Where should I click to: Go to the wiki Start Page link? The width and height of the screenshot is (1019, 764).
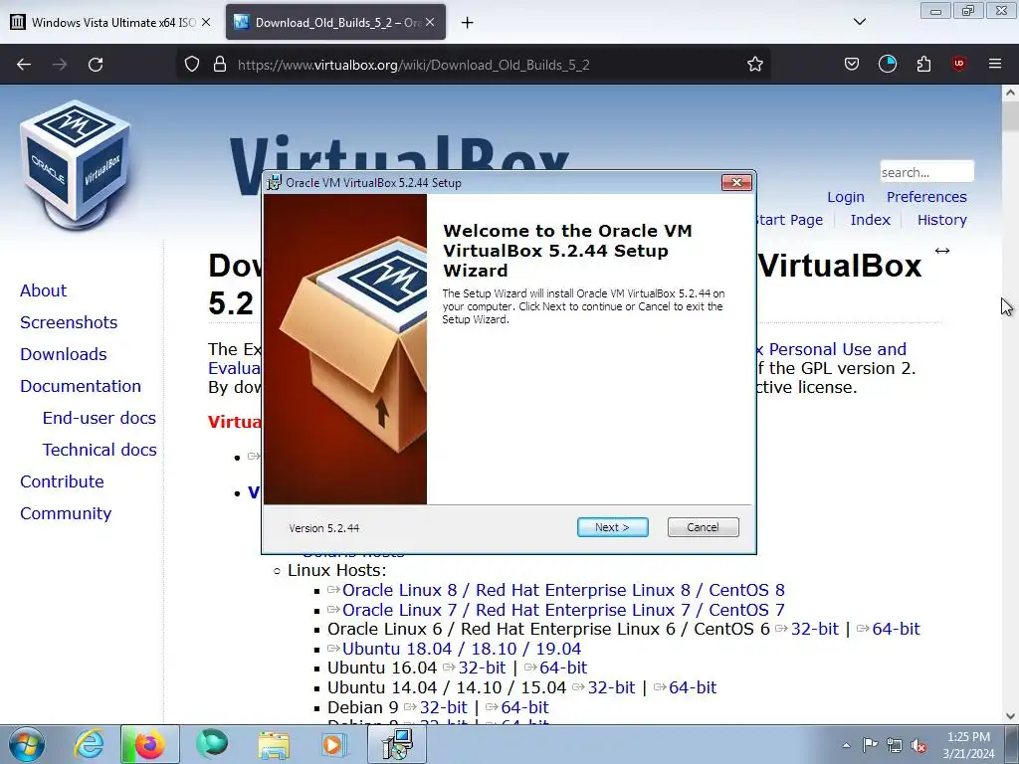pyautogui.click(x=788, y=220)
